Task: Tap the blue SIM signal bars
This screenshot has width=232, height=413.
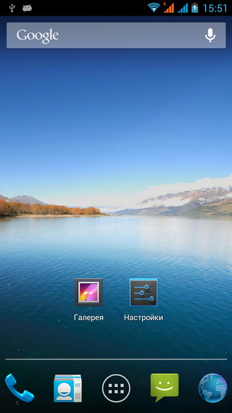Action: (183, 8)
